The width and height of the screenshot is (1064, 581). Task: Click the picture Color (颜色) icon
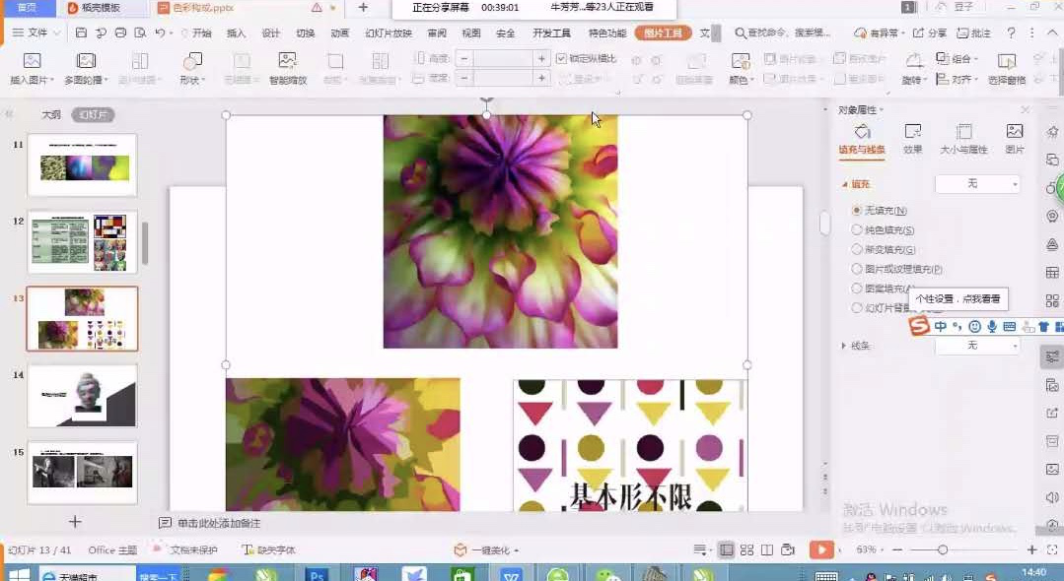click(x=741, y=61)
